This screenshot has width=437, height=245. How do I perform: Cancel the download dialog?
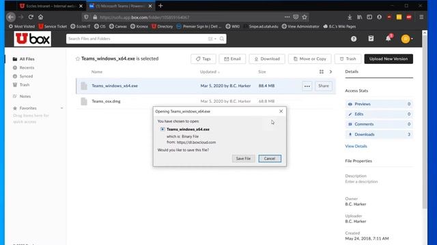[270, 159]
